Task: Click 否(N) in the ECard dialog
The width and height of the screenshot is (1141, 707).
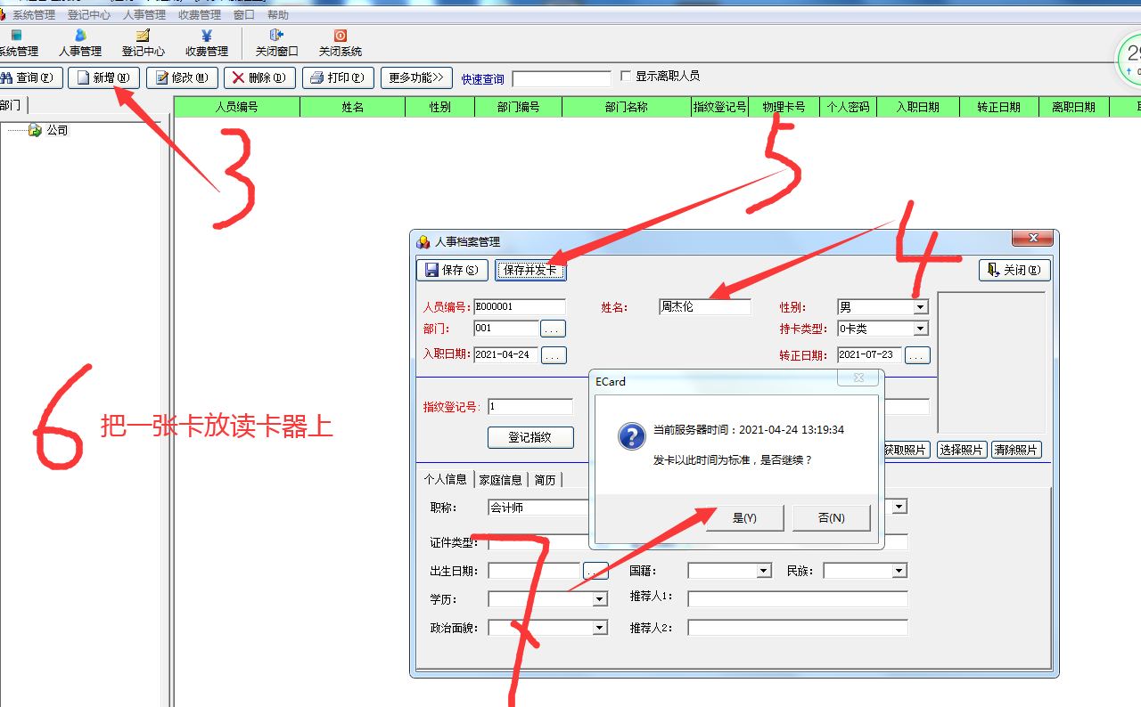Action: pyautogui.click(x=831, y=518)
